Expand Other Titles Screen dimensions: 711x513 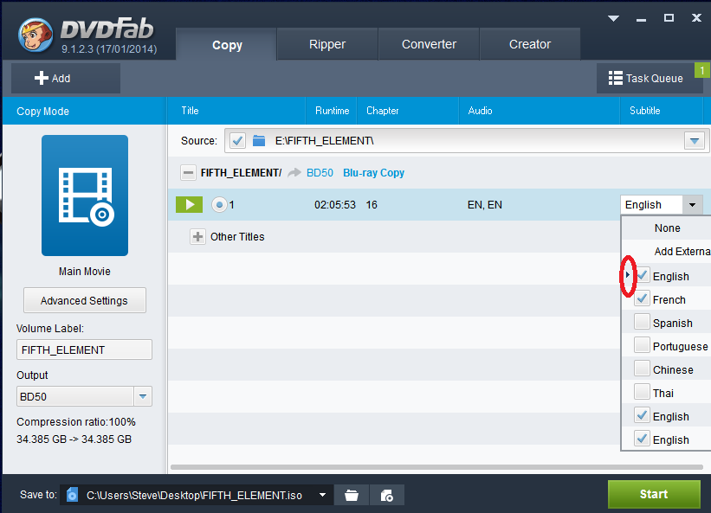pyautogui.click(x=197, y=236)
